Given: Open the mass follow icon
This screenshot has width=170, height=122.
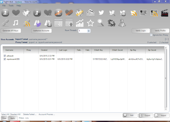Looking at the screenshot, I should (58, 13).
